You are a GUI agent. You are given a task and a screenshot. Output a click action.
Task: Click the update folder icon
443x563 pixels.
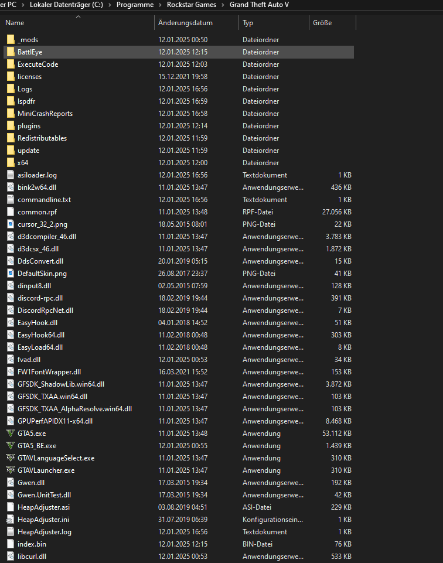tap(11, 151)
